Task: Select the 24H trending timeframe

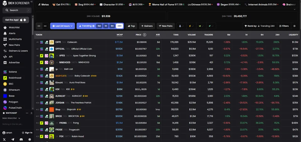Action: tap(119, 26)
